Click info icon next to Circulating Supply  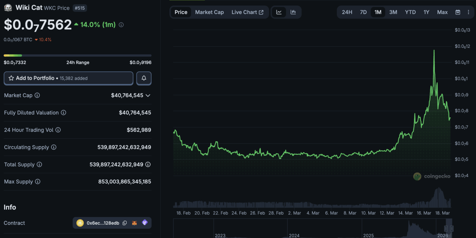[x=54, y=147]
